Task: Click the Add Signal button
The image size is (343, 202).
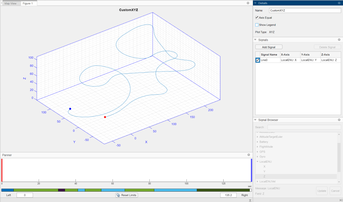Action: 269,47
